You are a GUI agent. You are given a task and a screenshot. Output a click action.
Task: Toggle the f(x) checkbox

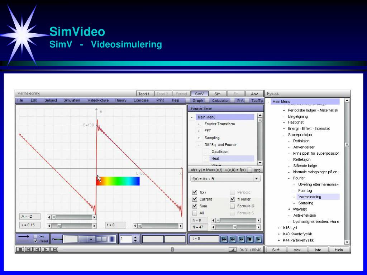click(x=195, y=192)
